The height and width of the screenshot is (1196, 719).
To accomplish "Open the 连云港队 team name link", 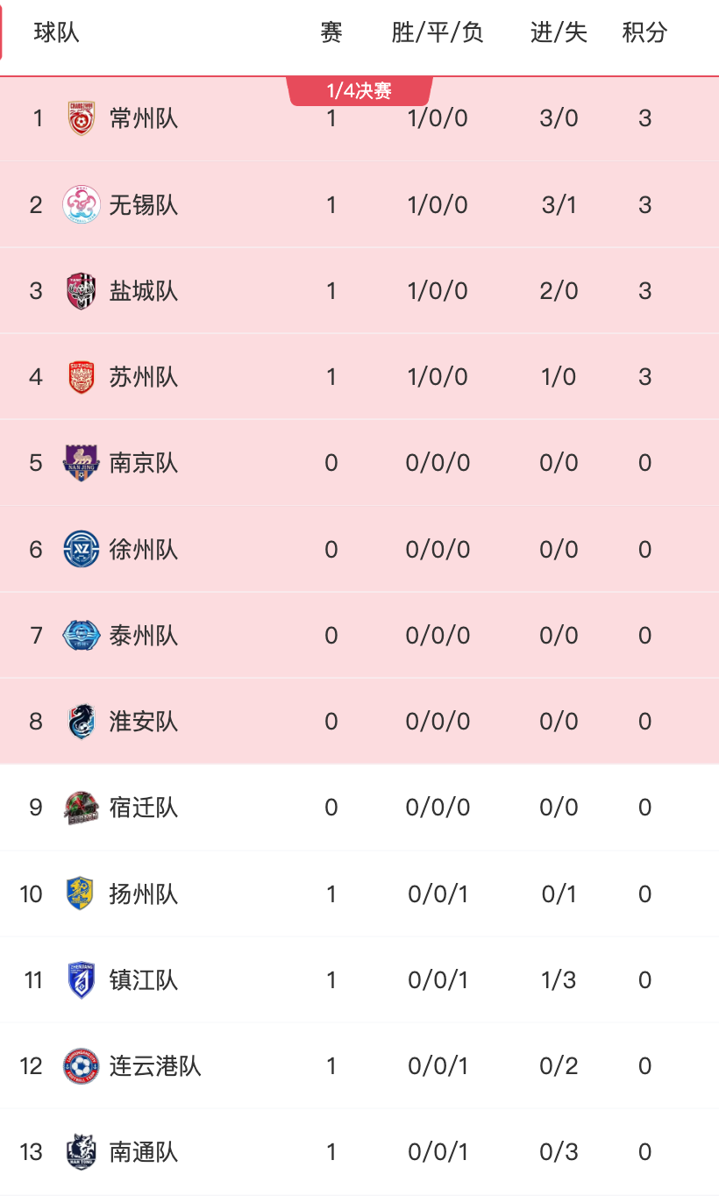I will (155, 1065).
